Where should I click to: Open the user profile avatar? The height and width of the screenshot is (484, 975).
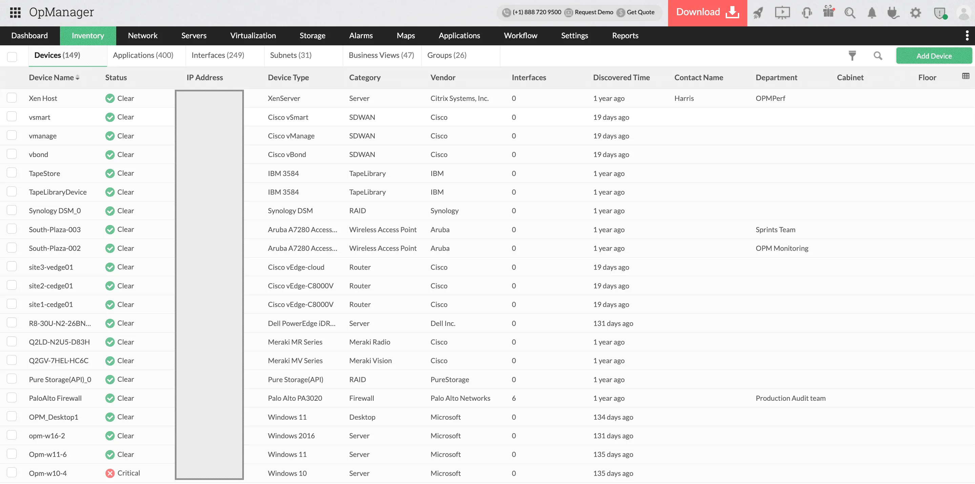(963, 13)
